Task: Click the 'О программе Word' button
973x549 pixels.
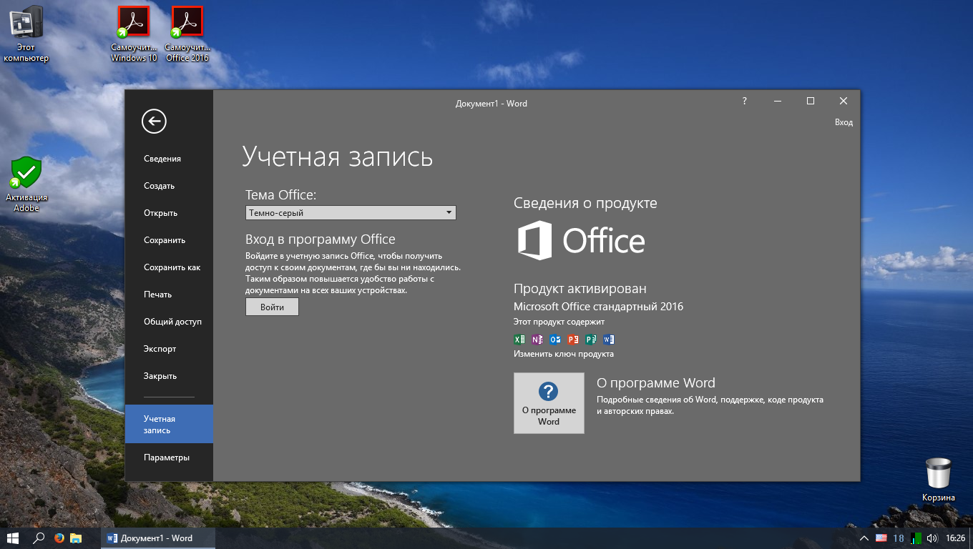Action: 549,403
